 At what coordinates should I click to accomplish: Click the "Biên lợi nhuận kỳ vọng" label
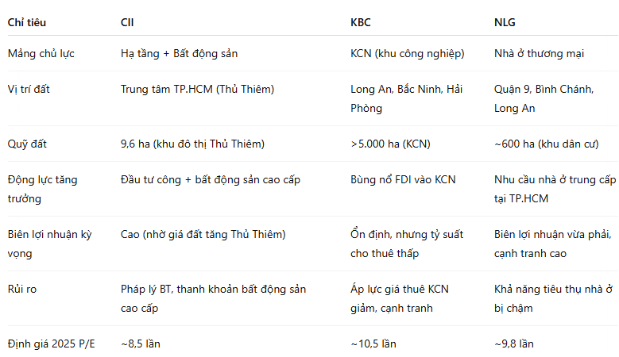click(x=49, y=244)
